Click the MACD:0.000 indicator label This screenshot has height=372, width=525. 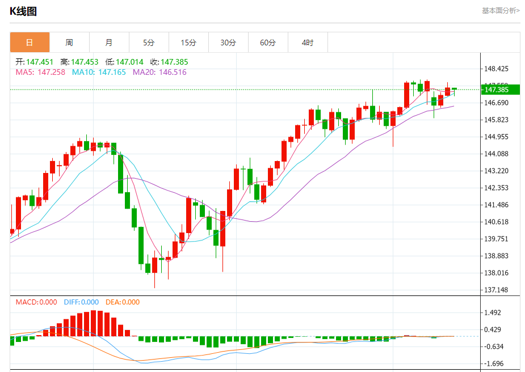point(36,302)
